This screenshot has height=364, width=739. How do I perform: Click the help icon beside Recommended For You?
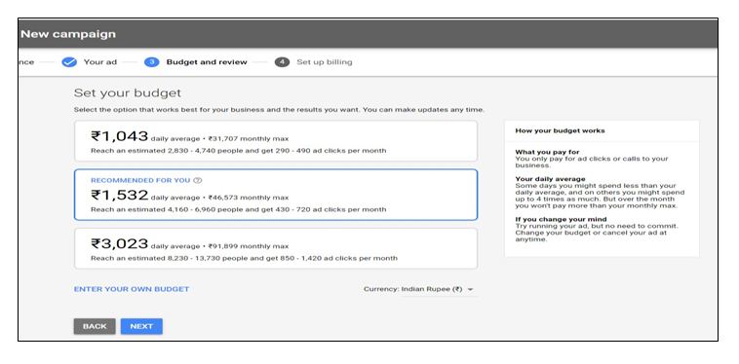pos(198,180)
